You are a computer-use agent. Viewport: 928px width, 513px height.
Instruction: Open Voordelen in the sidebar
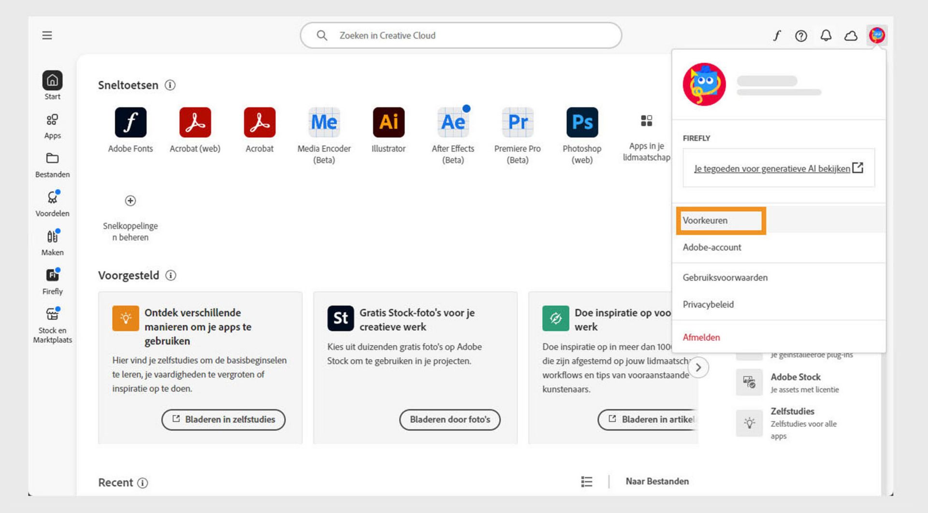click(52, 204)
